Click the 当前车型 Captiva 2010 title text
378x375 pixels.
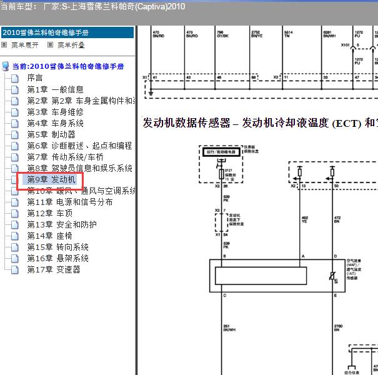coord(92,6)
